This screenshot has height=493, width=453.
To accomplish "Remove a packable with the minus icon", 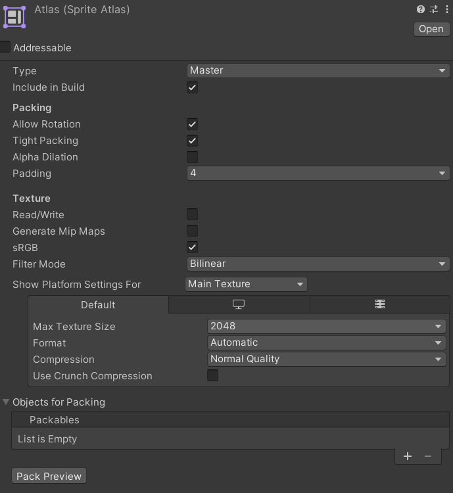I will [428, 456].
